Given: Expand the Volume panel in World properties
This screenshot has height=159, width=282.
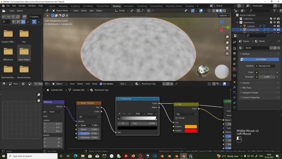Looking at the screenshot, I should (x=246, y=83).
